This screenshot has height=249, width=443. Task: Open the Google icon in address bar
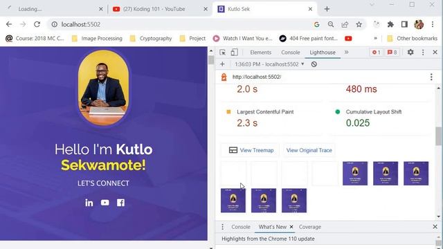[317, 25]
